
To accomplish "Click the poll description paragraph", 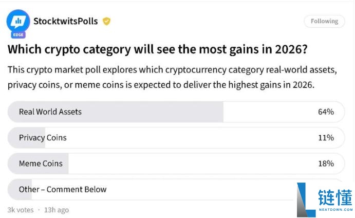I will [172, 77].
